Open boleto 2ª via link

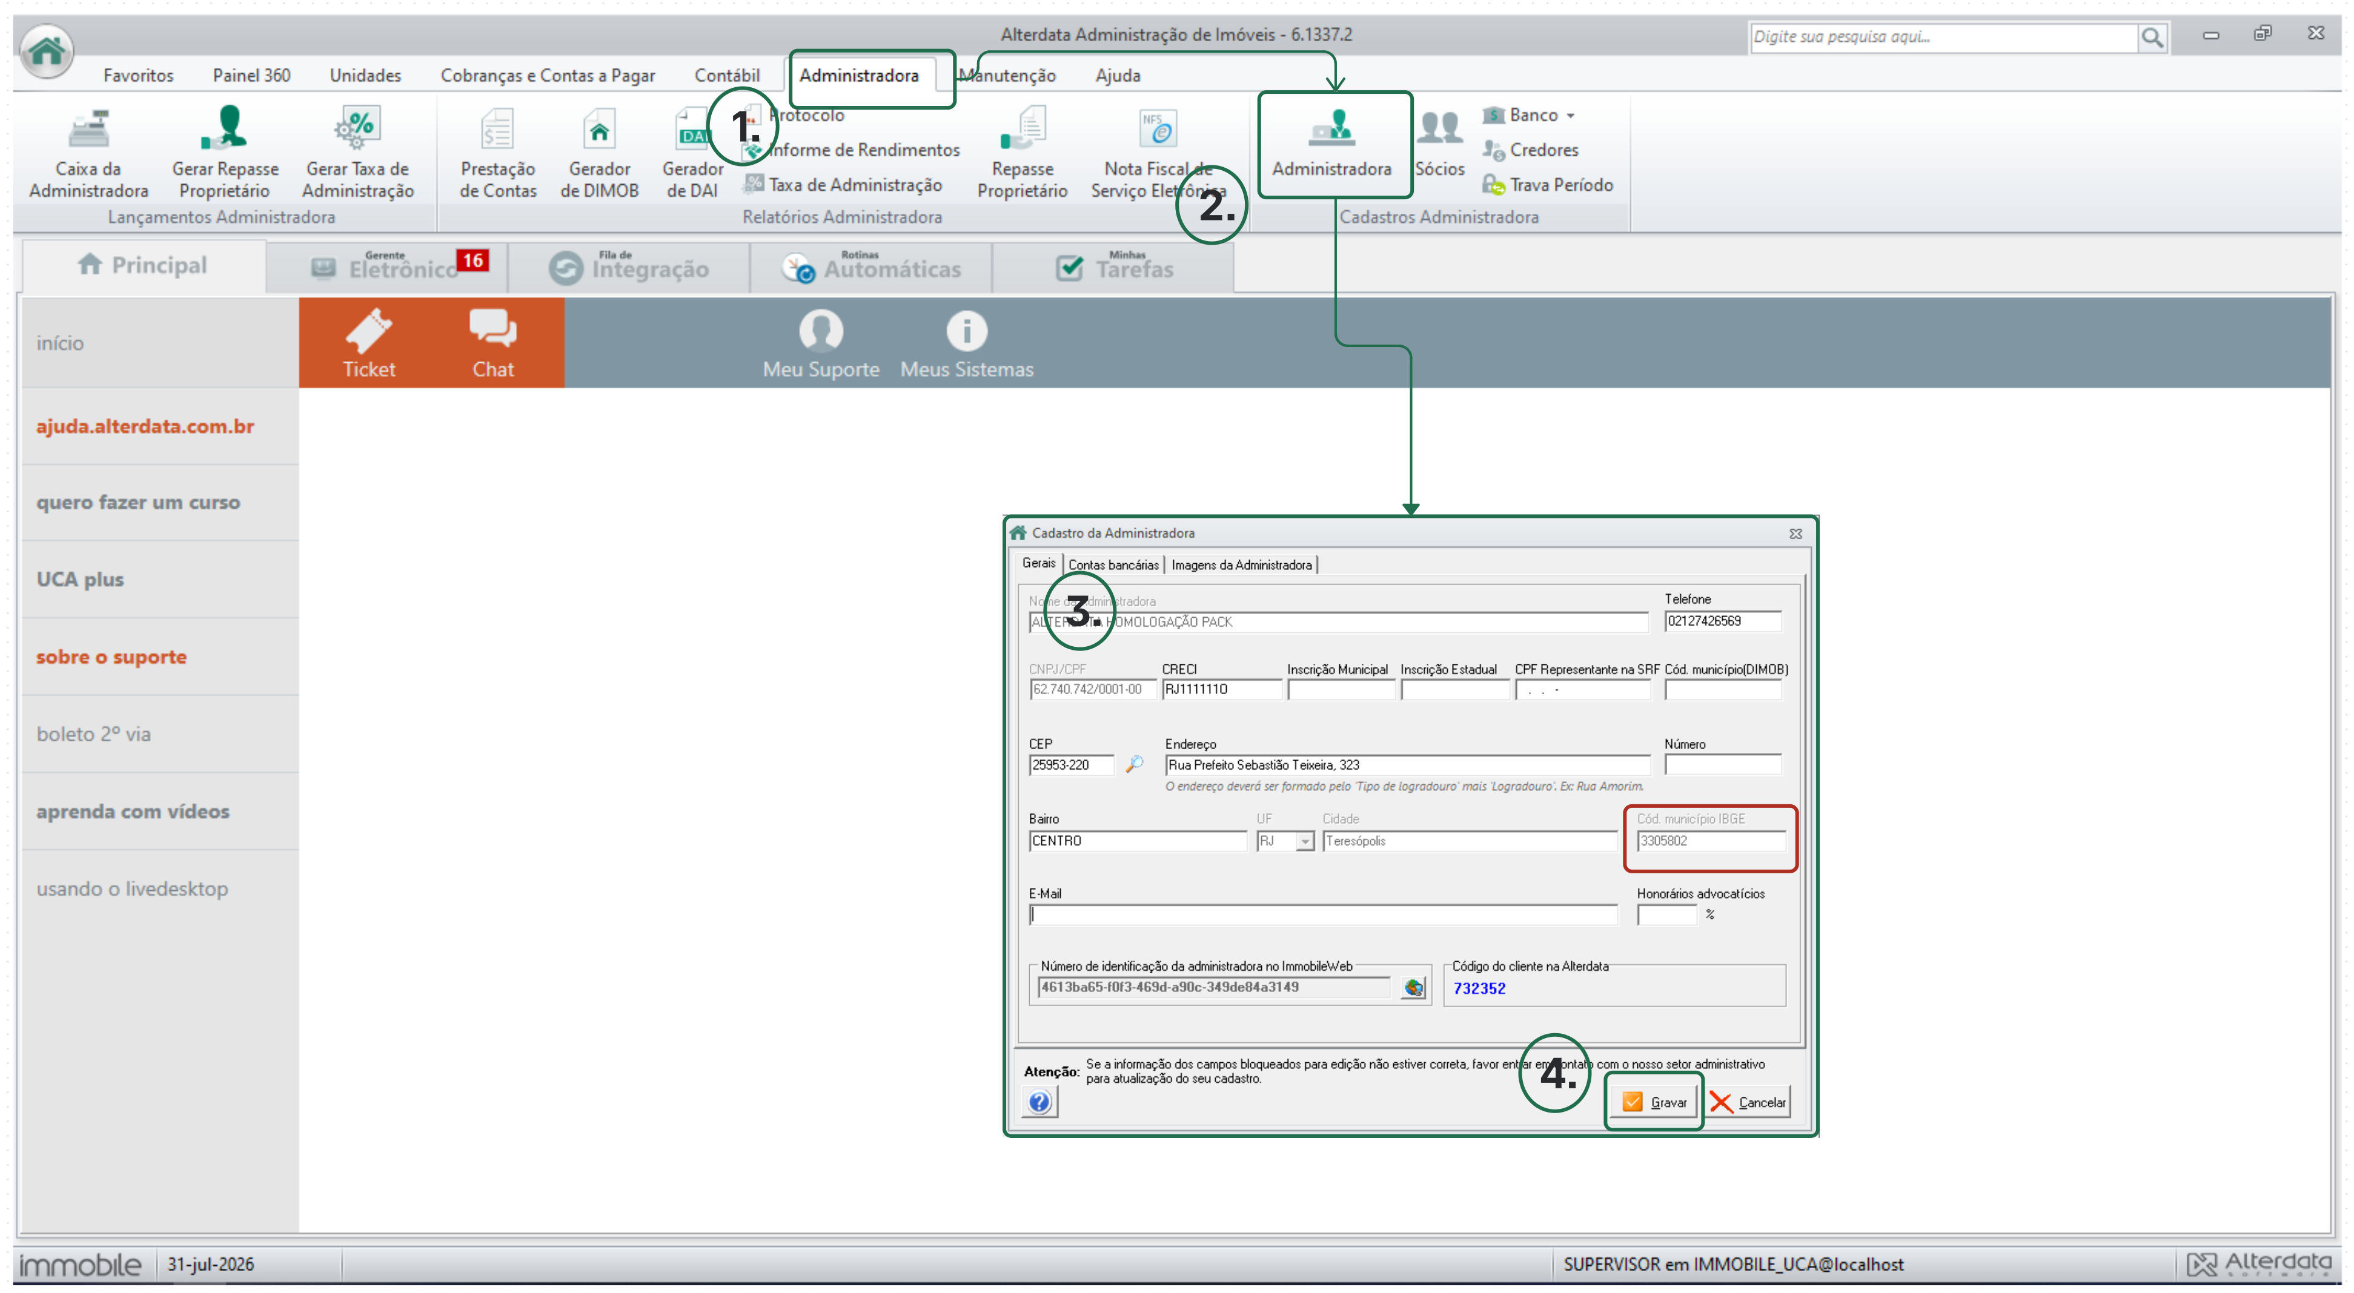[x=93, y=735]
